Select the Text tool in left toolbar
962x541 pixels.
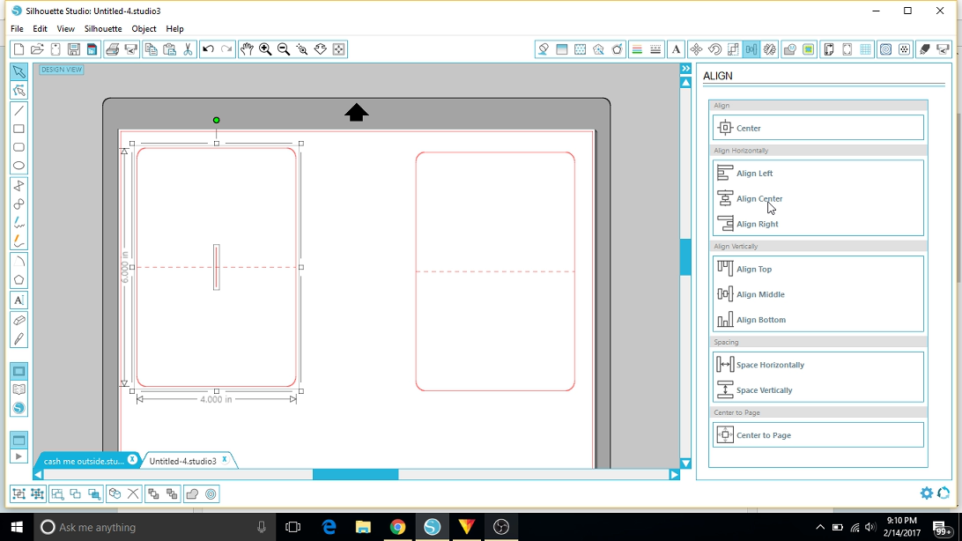point(19,300)
